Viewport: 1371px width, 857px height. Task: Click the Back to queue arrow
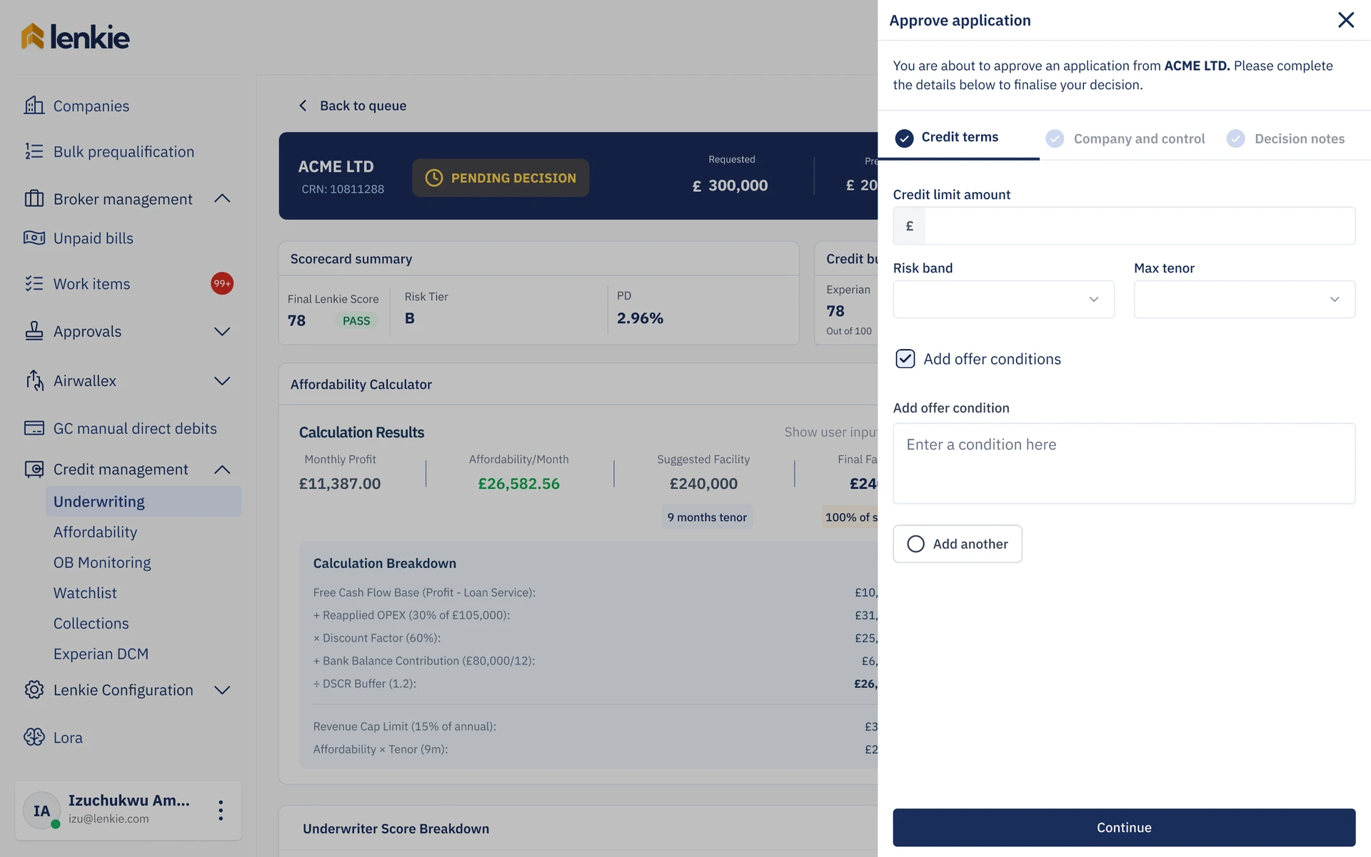303,106
